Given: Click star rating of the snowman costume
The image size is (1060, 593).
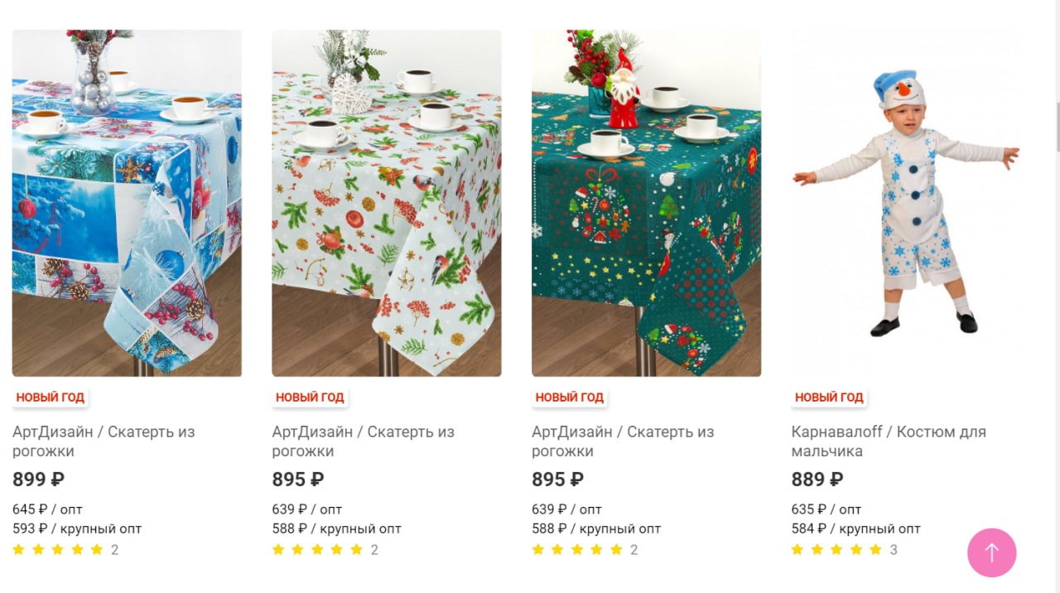Looking at the screenshot, I should coord(836,549).
